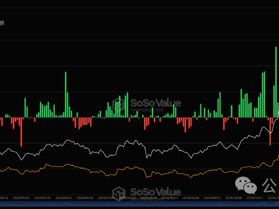Click the 2024/10/23 date label on the axis

255,198
